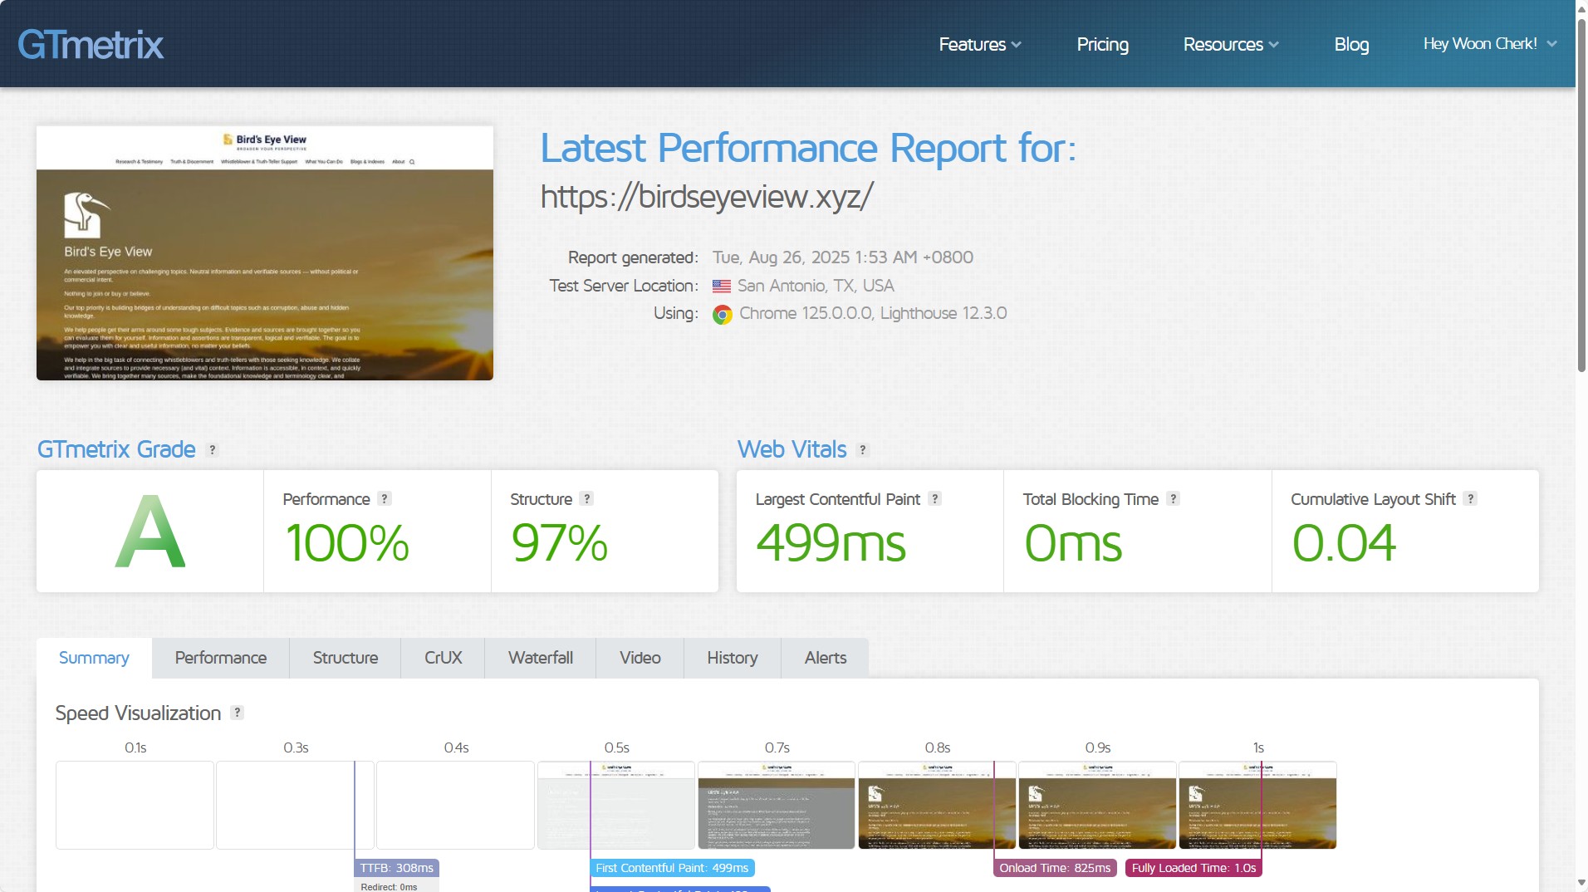The image size is (1588, 892).
Task: Click the Redirect: 0ms label
Action: [x=390, y=886]
